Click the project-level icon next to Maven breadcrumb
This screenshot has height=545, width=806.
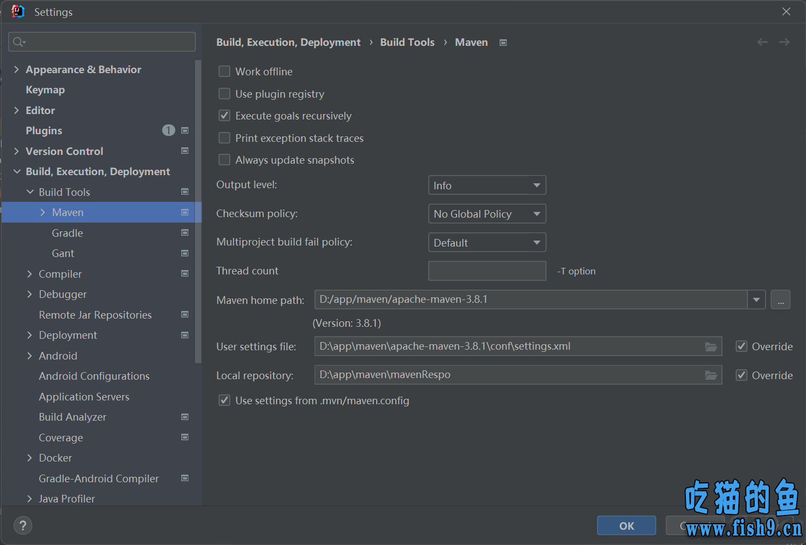point(503,43)
